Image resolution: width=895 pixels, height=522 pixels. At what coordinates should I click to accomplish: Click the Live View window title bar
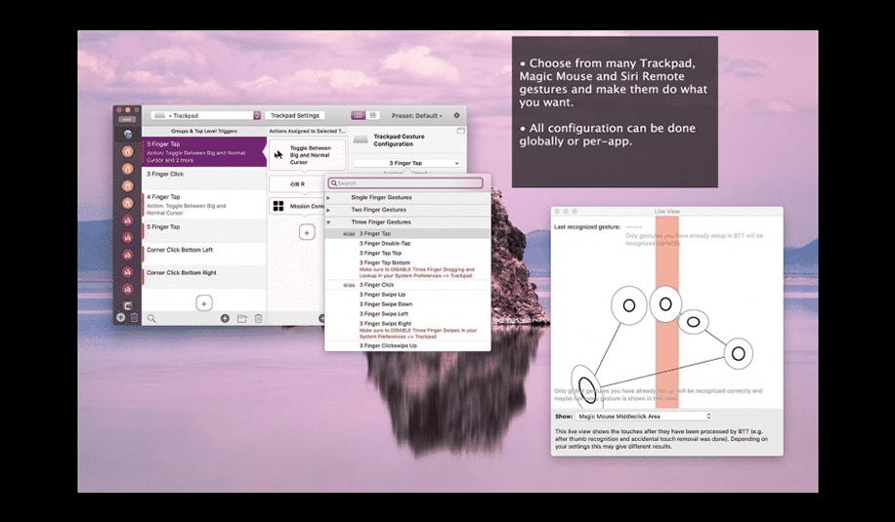pyautogui.click(x=666, y=212)
